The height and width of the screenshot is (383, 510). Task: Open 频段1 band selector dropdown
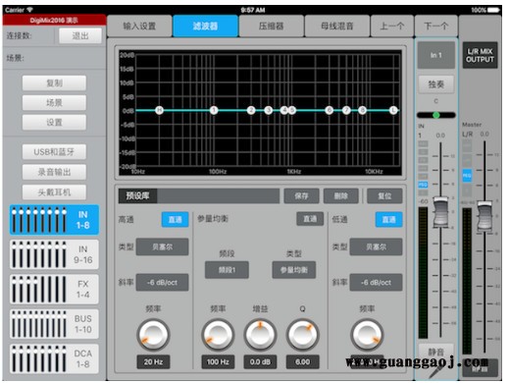[227, 270]
